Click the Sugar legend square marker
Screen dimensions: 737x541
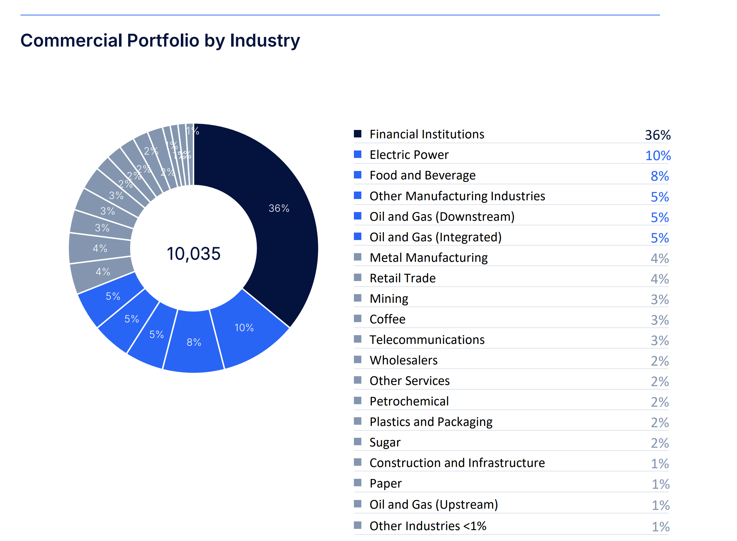(x=358, y=442)
